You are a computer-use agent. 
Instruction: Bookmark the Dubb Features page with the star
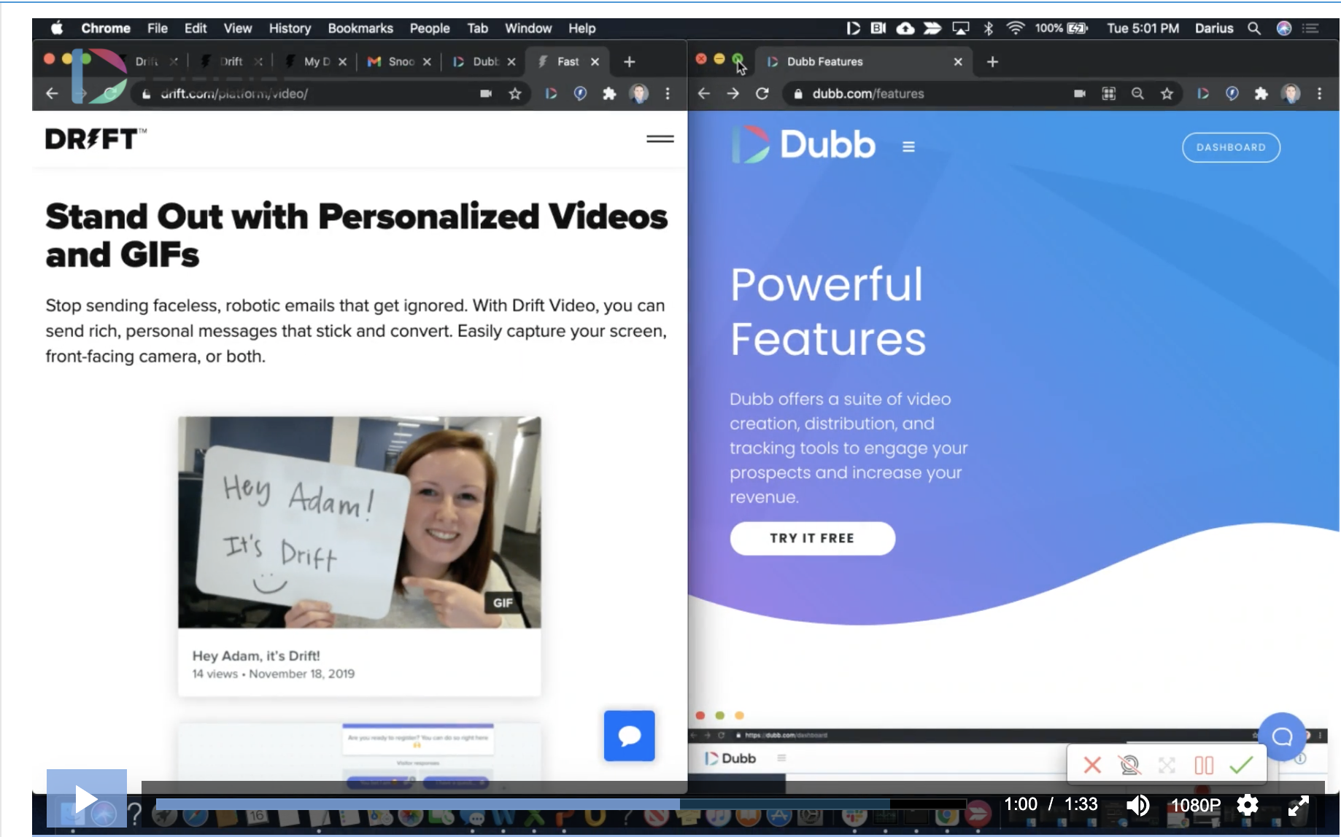coord(1167,93)
